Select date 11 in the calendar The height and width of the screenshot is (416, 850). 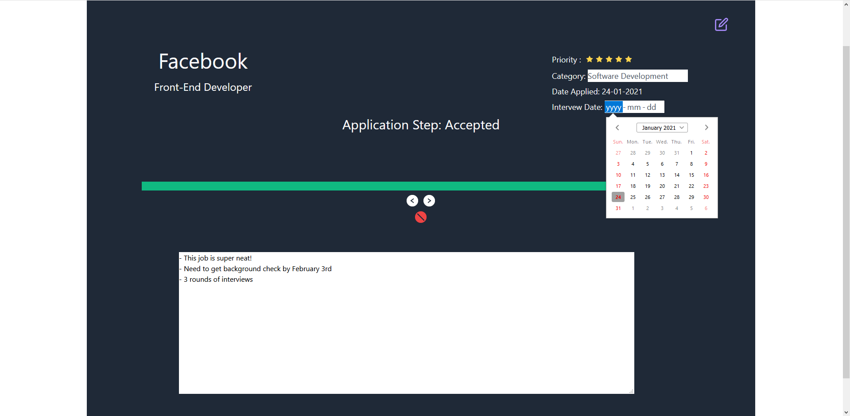633,175
